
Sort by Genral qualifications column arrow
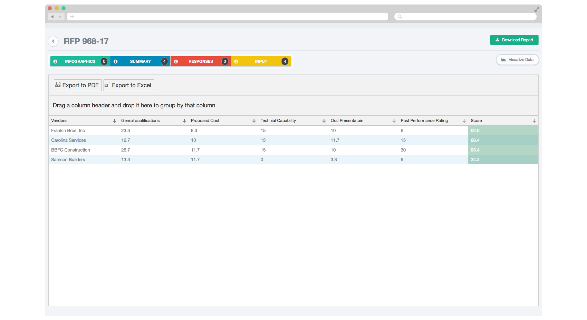[184, 121]
